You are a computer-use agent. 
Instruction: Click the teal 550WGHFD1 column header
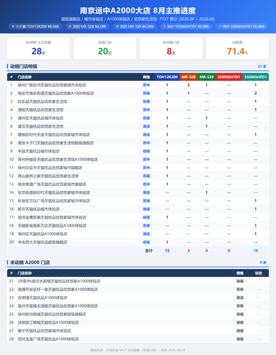click(x=255, y=77)
